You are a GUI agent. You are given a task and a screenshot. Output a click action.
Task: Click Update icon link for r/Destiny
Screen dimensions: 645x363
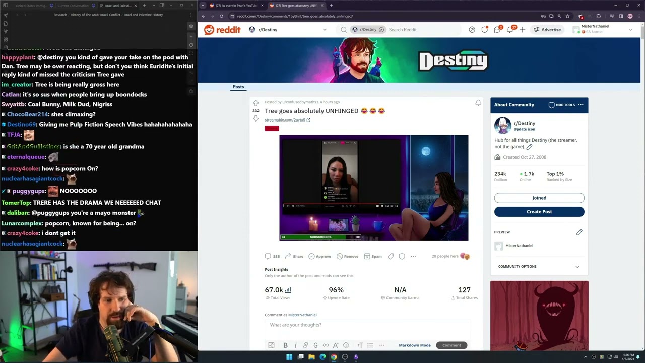[x=524, y=129]
